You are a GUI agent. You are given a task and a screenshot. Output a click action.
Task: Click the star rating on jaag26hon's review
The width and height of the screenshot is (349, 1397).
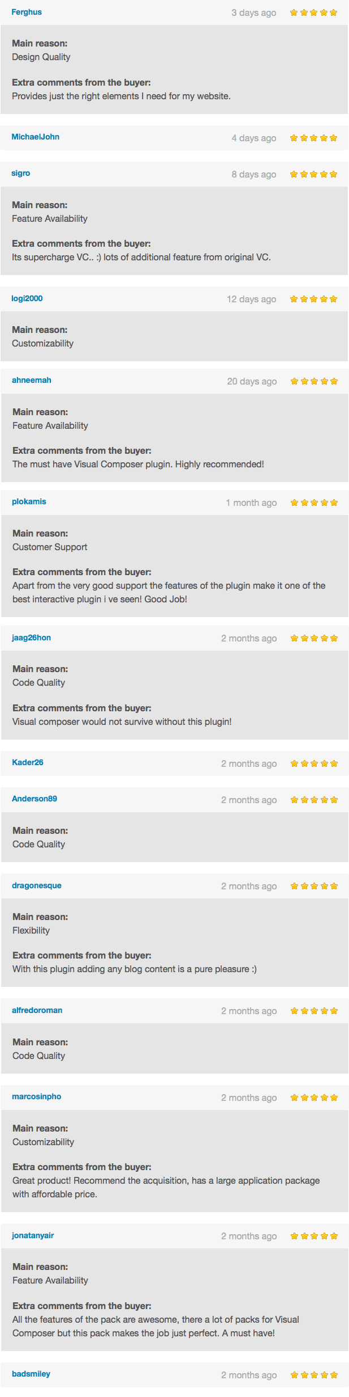click(314, 638)
